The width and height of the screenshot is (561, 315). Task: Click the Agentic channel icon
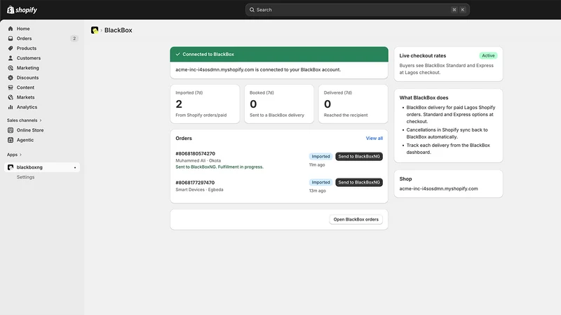(11, 140)
